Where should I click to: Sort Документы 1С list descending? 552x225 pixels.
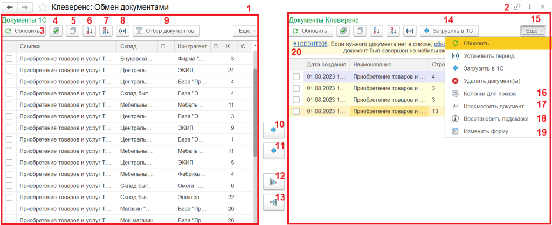106,31
